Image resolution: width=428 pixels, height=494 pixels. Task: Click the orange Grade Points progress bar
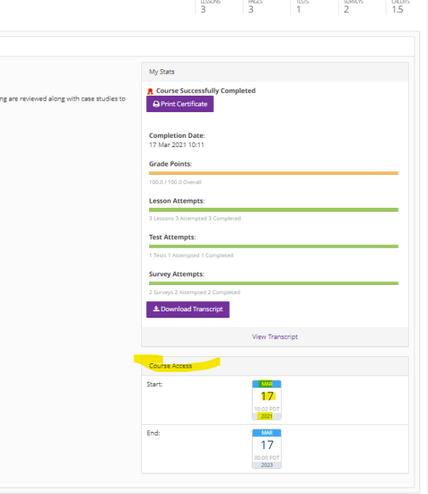pos(273,173)
